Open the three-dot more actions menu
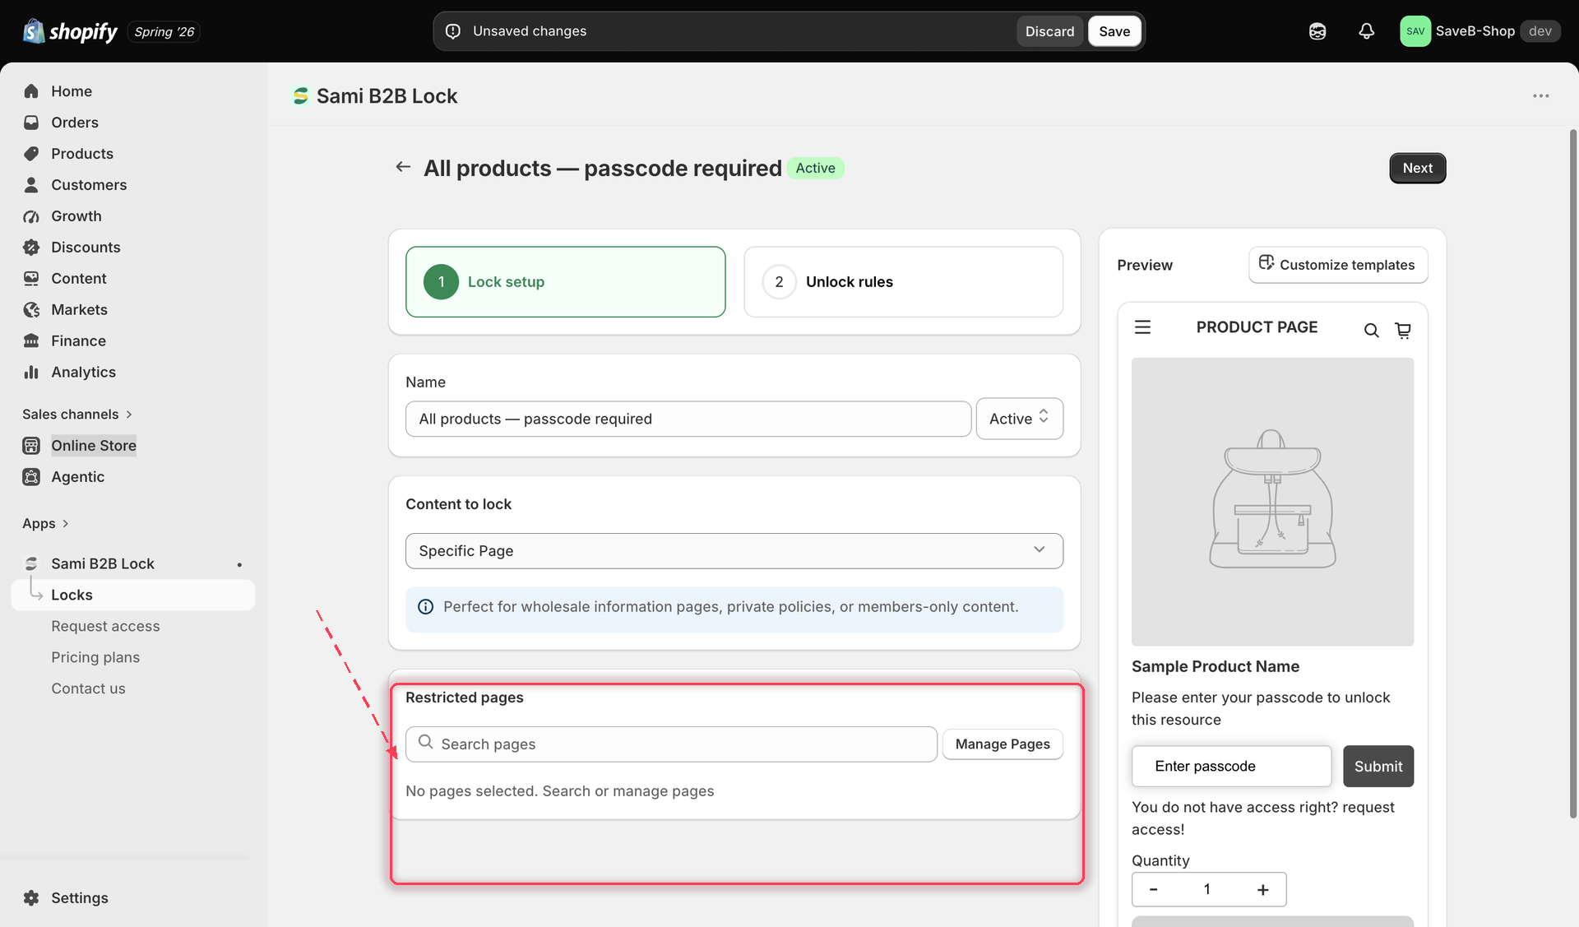This screenshot has height=927, width=1579. [x=1540, y=96]
